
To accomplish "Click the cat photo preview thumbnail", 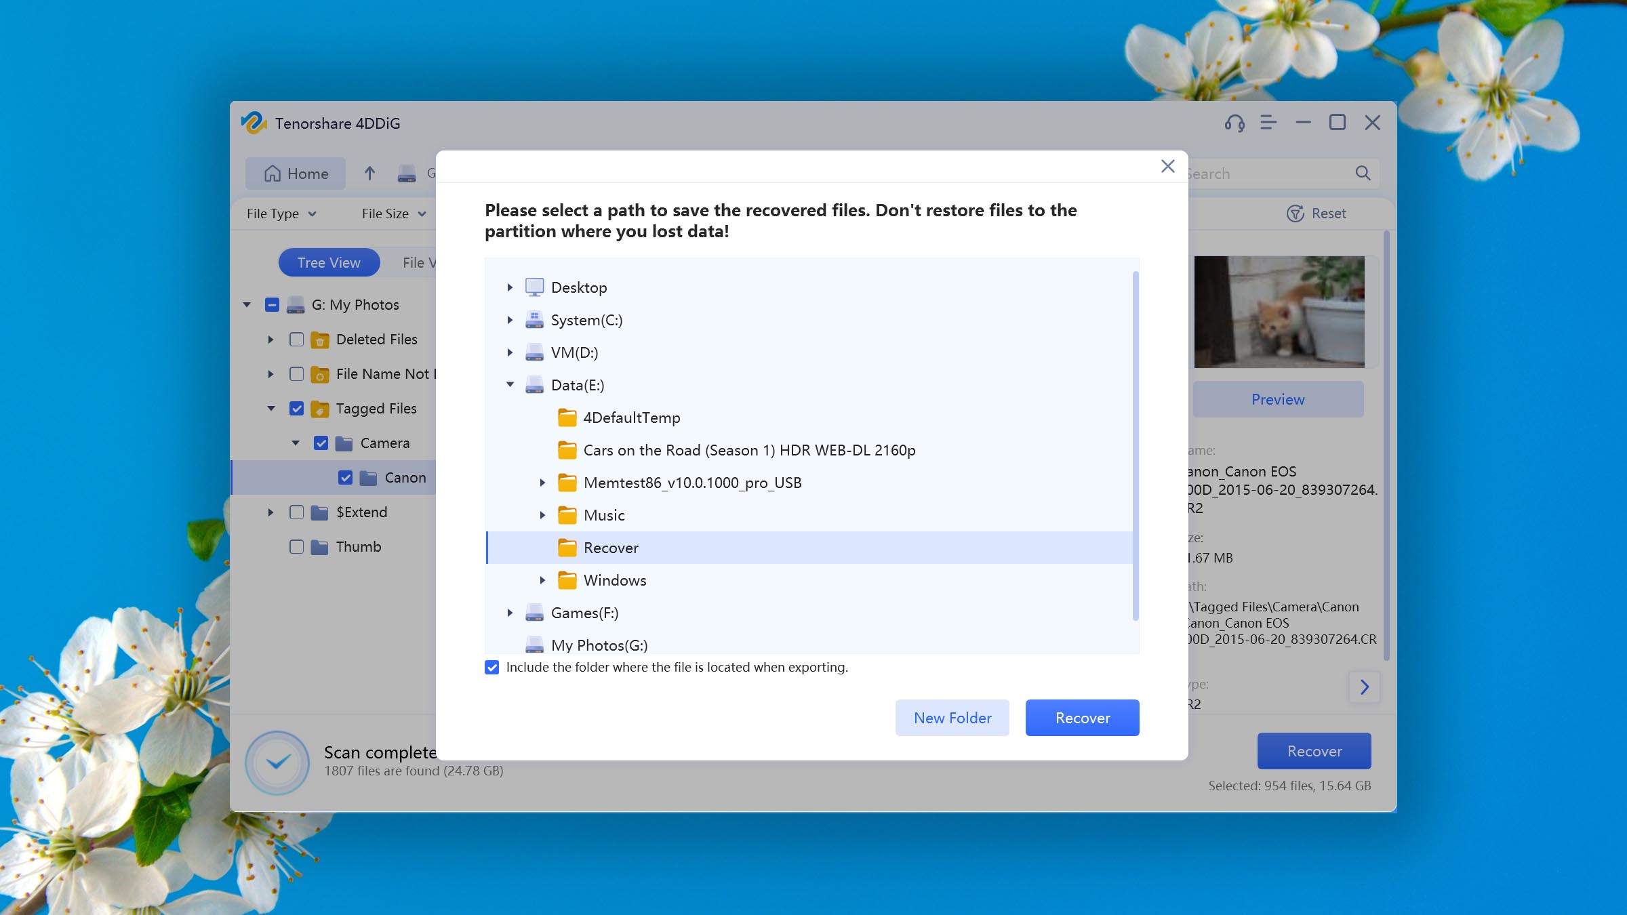I will pyautogui.click(x=1279, y=312).
